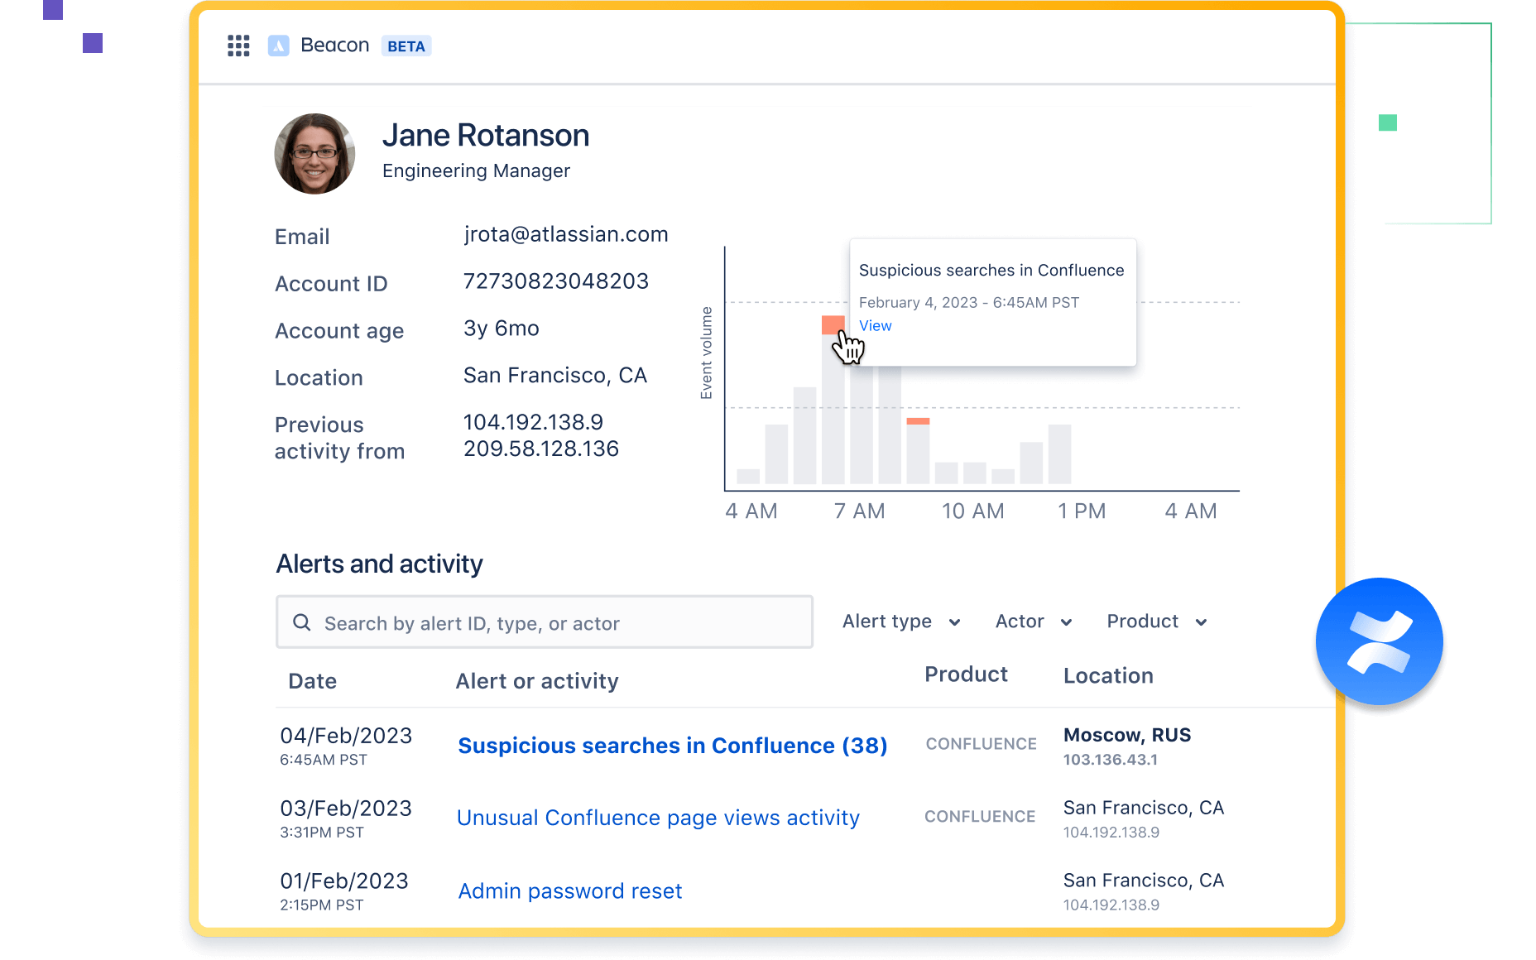Viewport: 1536px width, 960px height.
Task: Click the Location column header
Action: click(1108, 676)
